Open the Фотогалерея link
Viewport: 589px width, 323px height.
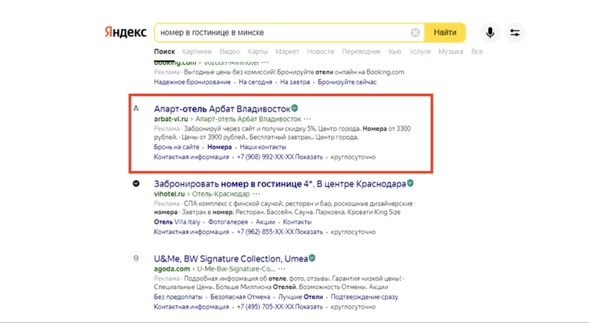pyautogui.click(x=228, y=222)
